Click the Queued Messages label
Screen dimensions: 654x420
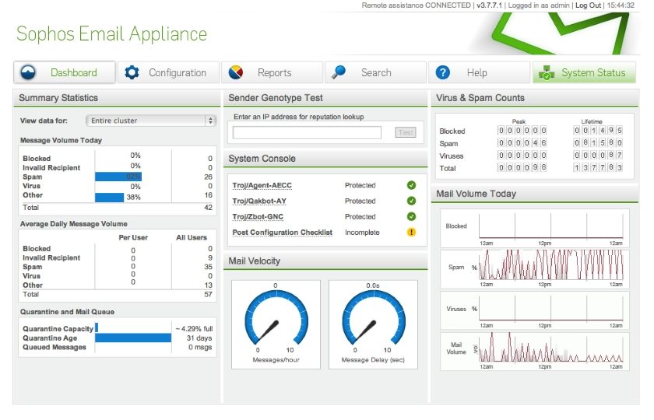(x=54, y=347)
